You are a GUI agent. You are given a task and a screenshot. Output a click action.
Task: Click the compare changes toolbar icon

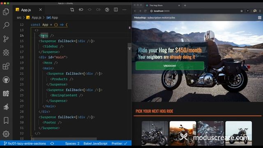click(x=72, y=10)
